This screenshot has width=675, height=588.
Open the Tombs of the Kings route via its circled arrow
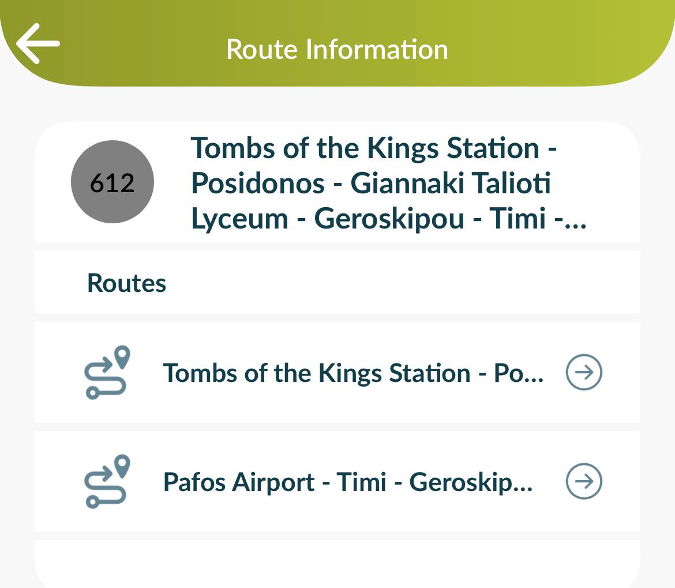584,372
